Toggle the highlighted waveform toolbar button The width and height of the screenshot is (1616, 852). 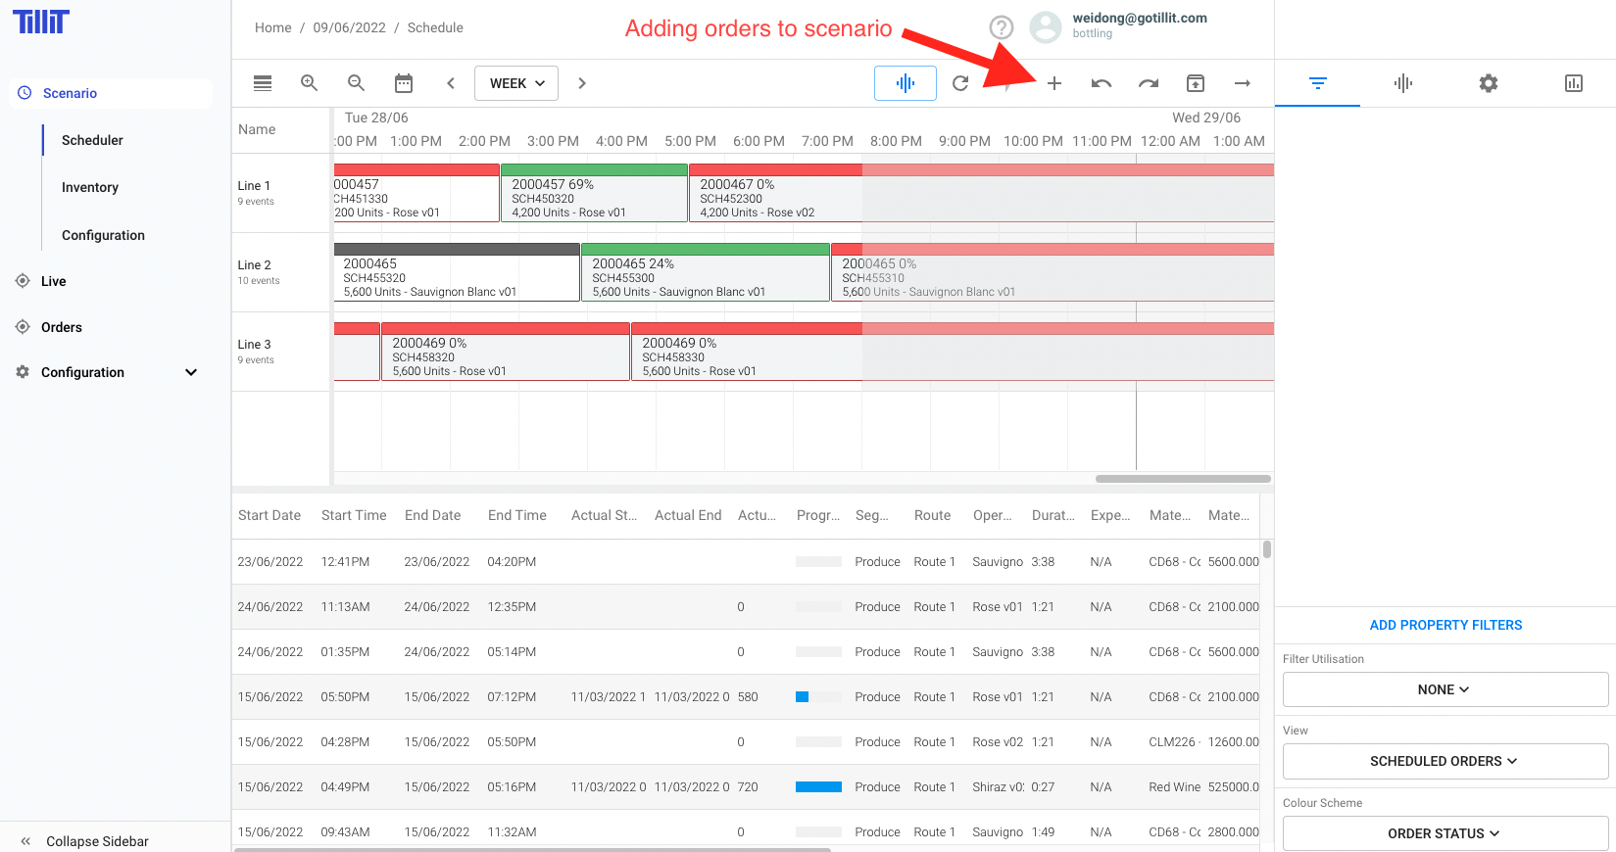pos(906,83)
